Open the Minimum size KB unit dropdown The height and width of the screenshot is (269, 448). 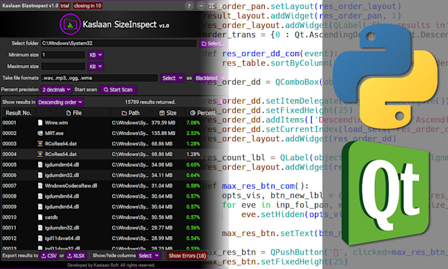(96, 55)
